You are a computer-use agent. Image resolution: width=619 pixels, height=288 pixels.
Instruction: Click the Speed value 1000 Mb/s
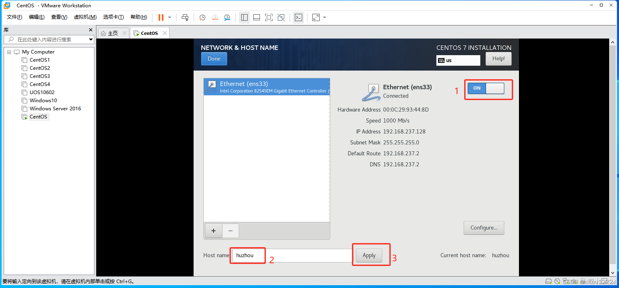[396, 120]
